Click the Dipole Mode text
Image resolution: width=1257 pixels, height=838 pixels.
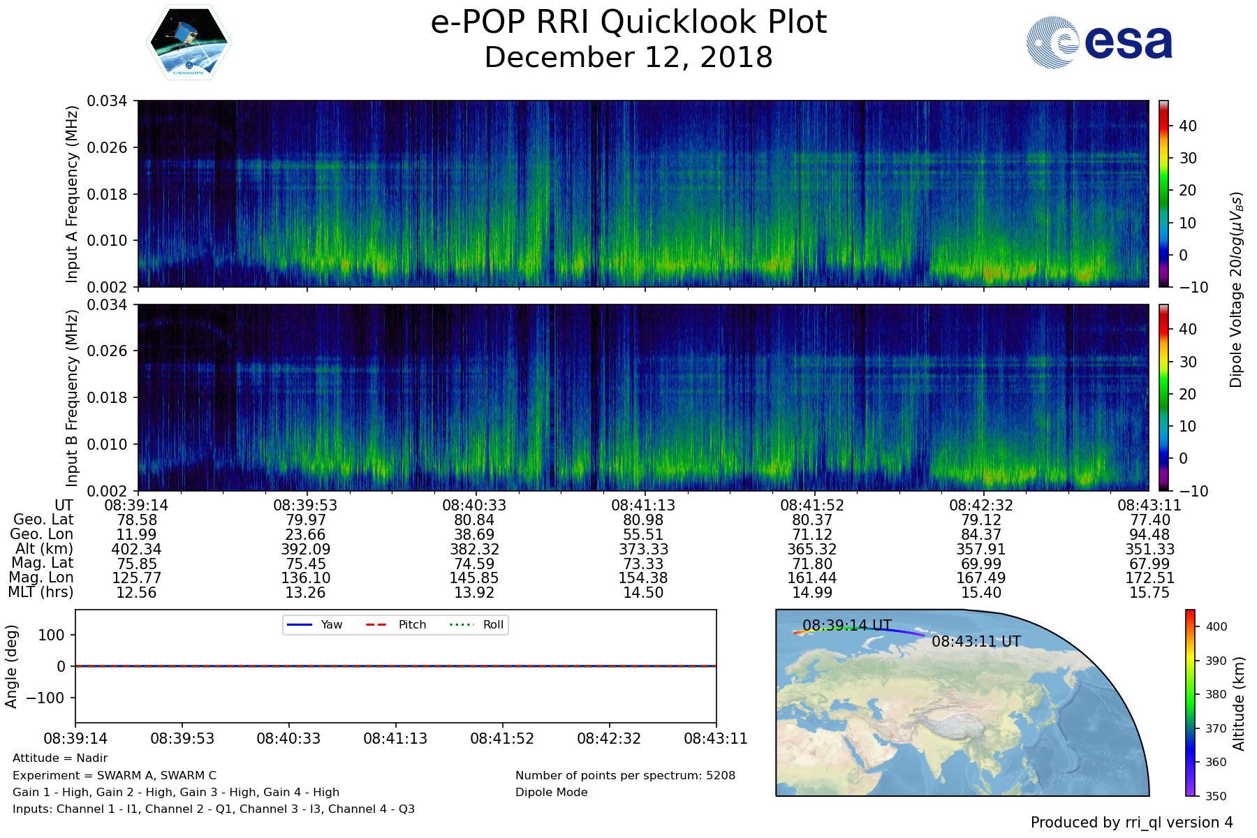(551, 792)
